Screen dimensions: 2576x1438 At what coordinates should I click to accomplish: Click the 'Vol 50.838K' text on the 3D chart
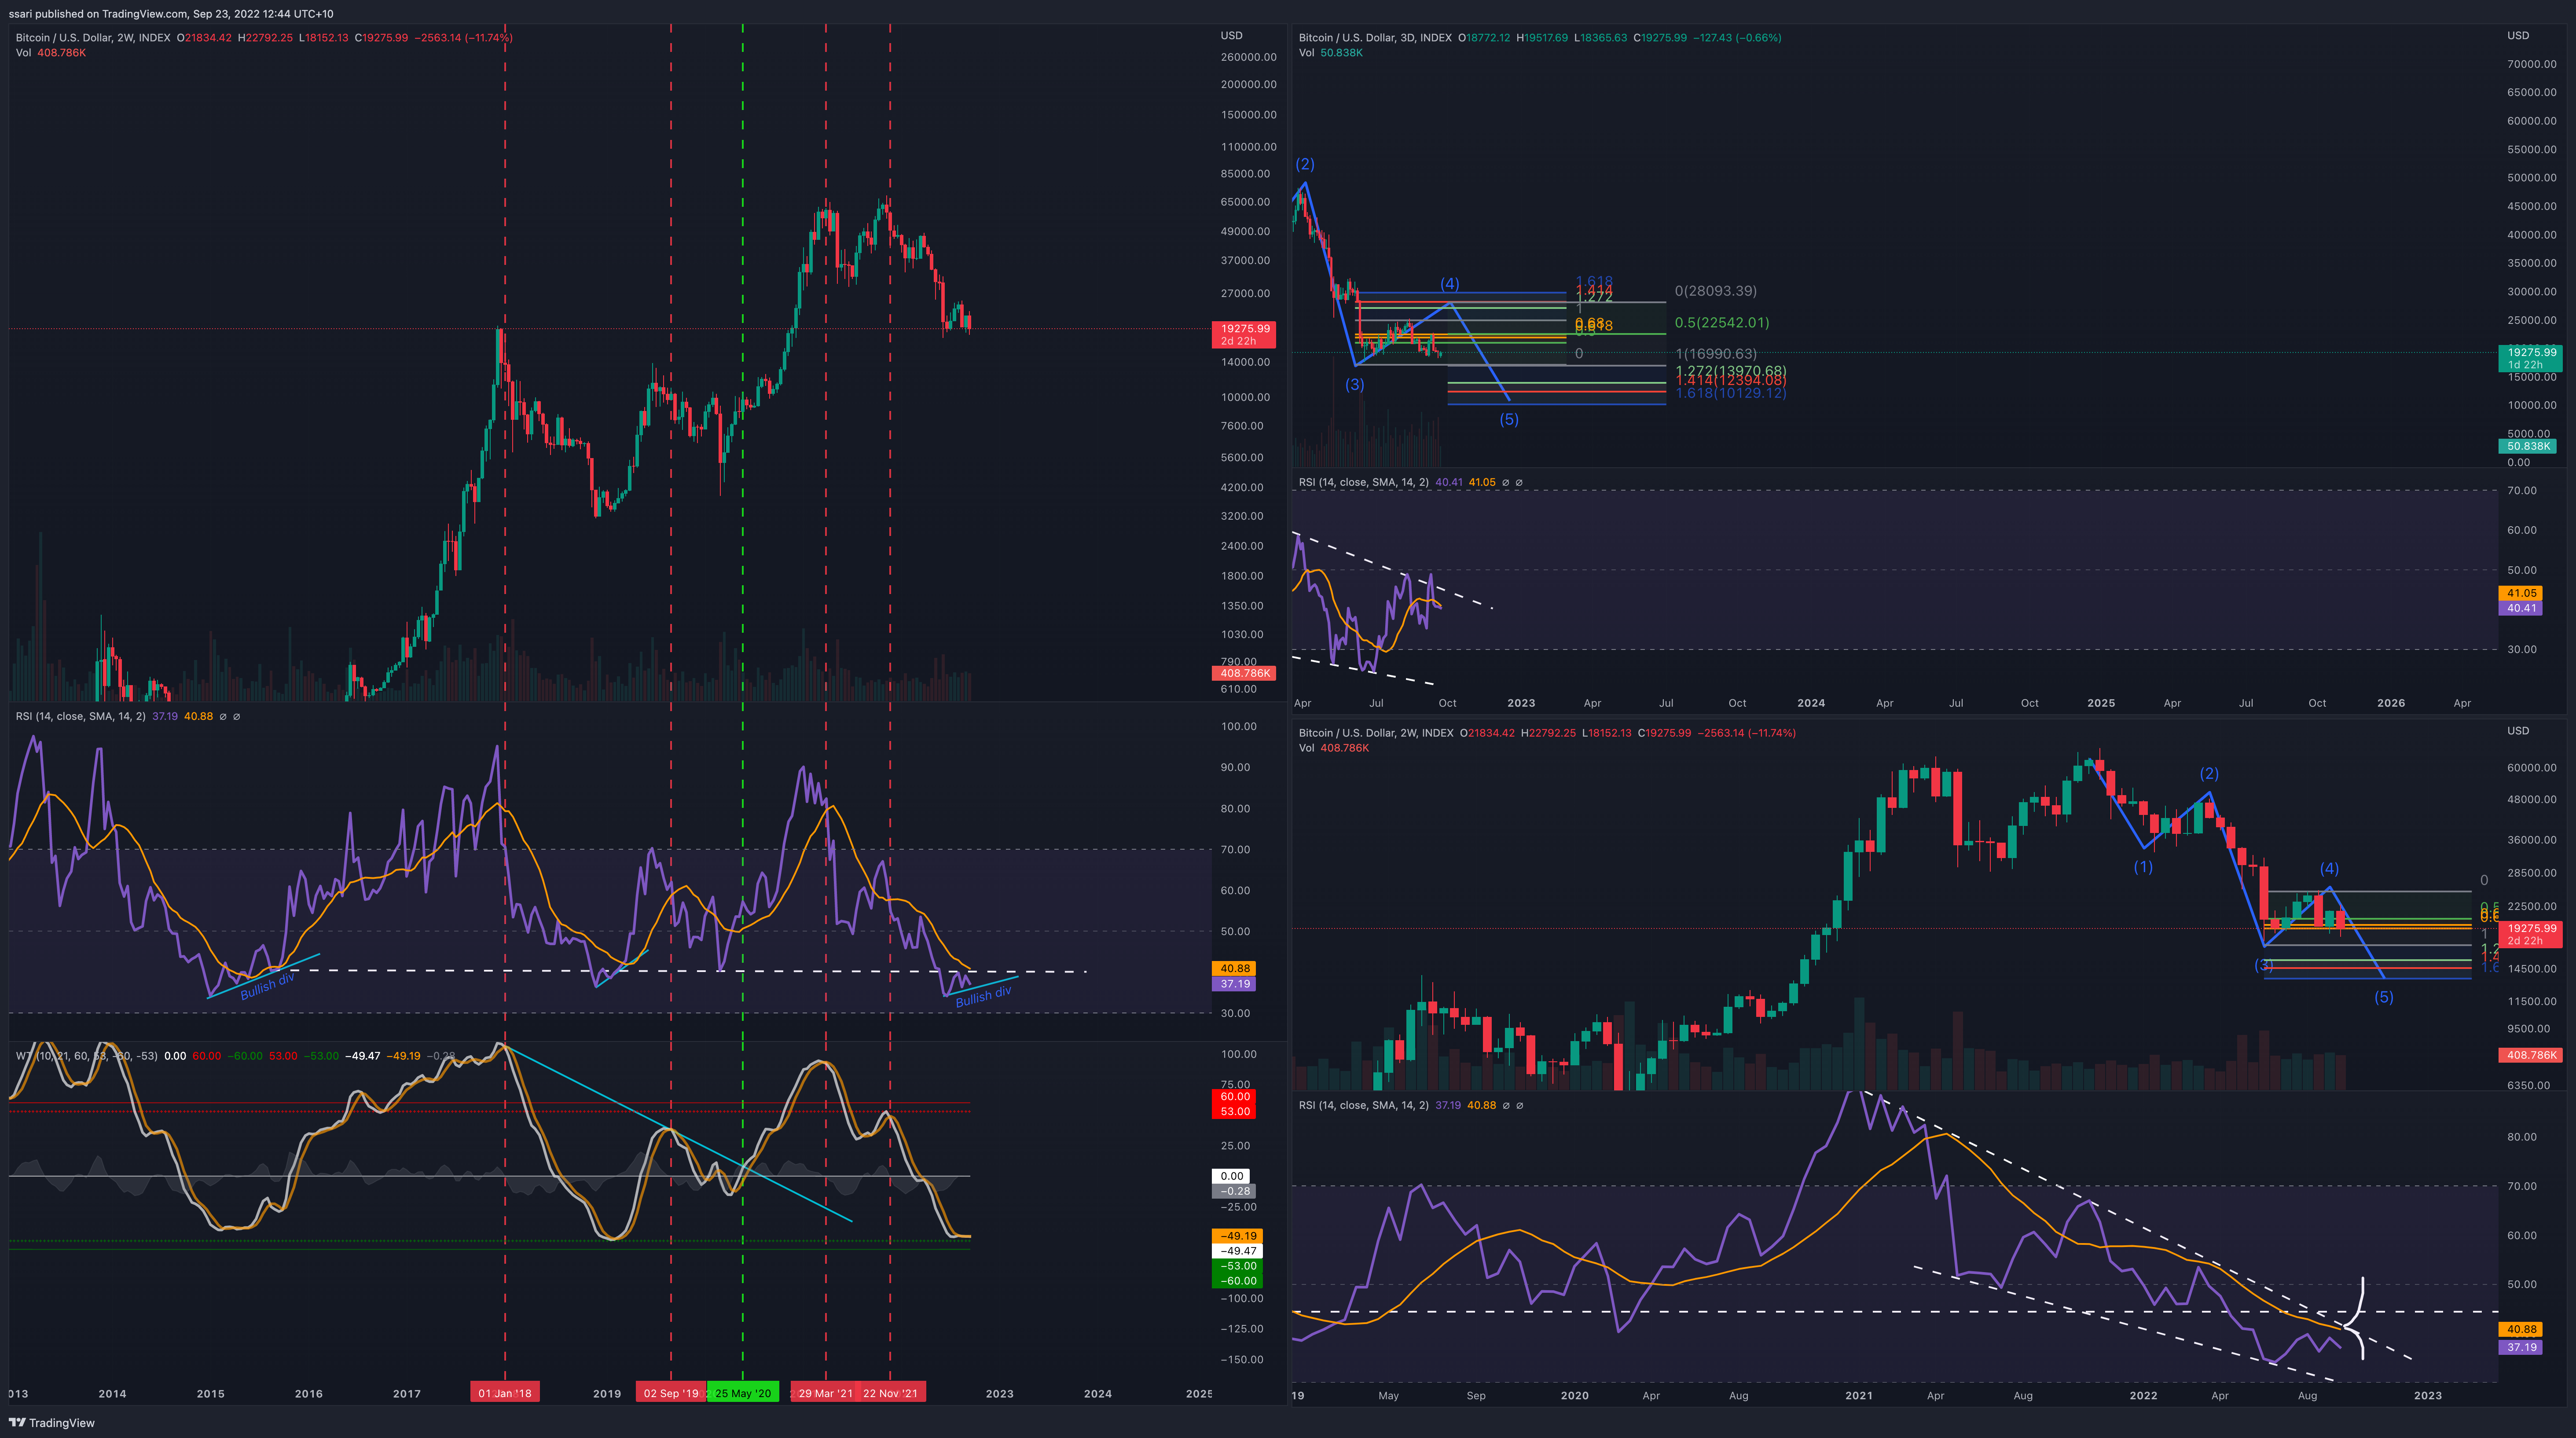1331,53
